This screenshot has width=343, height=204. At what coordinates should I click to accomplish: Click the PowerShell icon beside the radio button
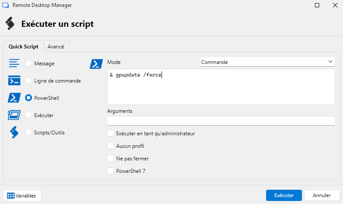click(14, 98)
